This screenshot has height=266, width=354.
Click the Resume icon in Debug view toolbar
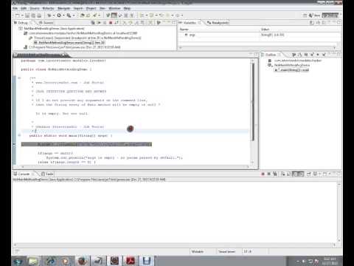click(99, 23)
